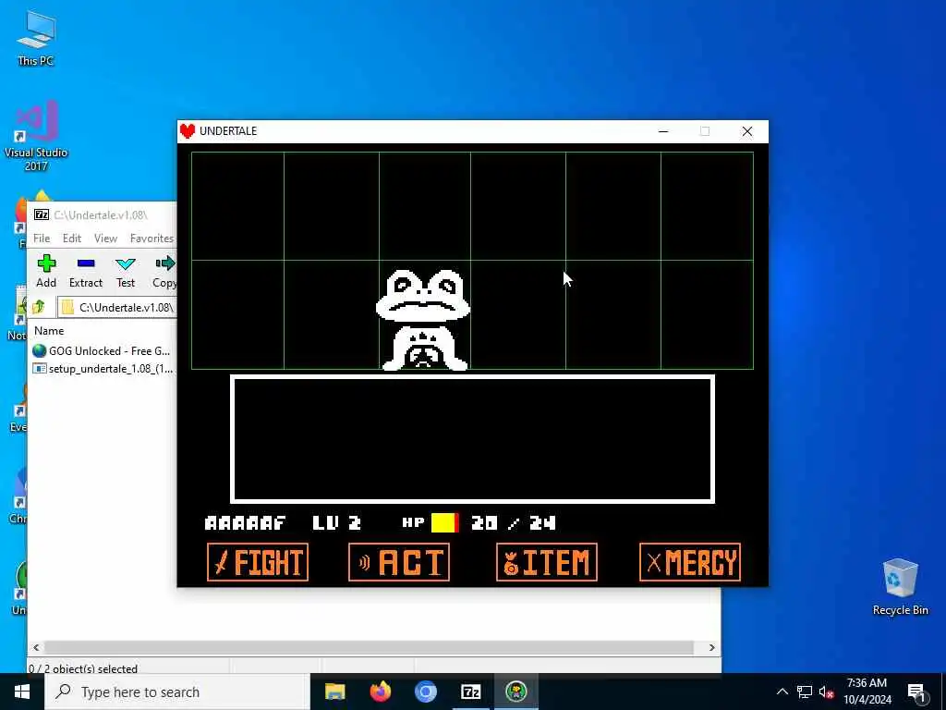Select the FIGHT battle button
The image size is (946, 710).
(x=258, y=562)
